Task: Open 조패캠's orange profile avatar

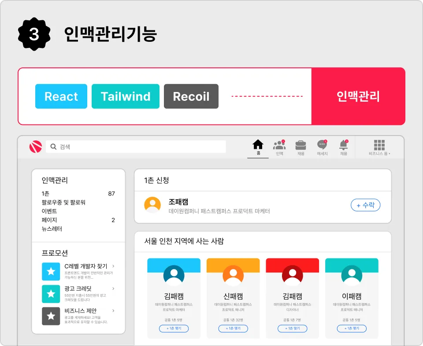Action: pyautogui.click(x=152, y=205)
